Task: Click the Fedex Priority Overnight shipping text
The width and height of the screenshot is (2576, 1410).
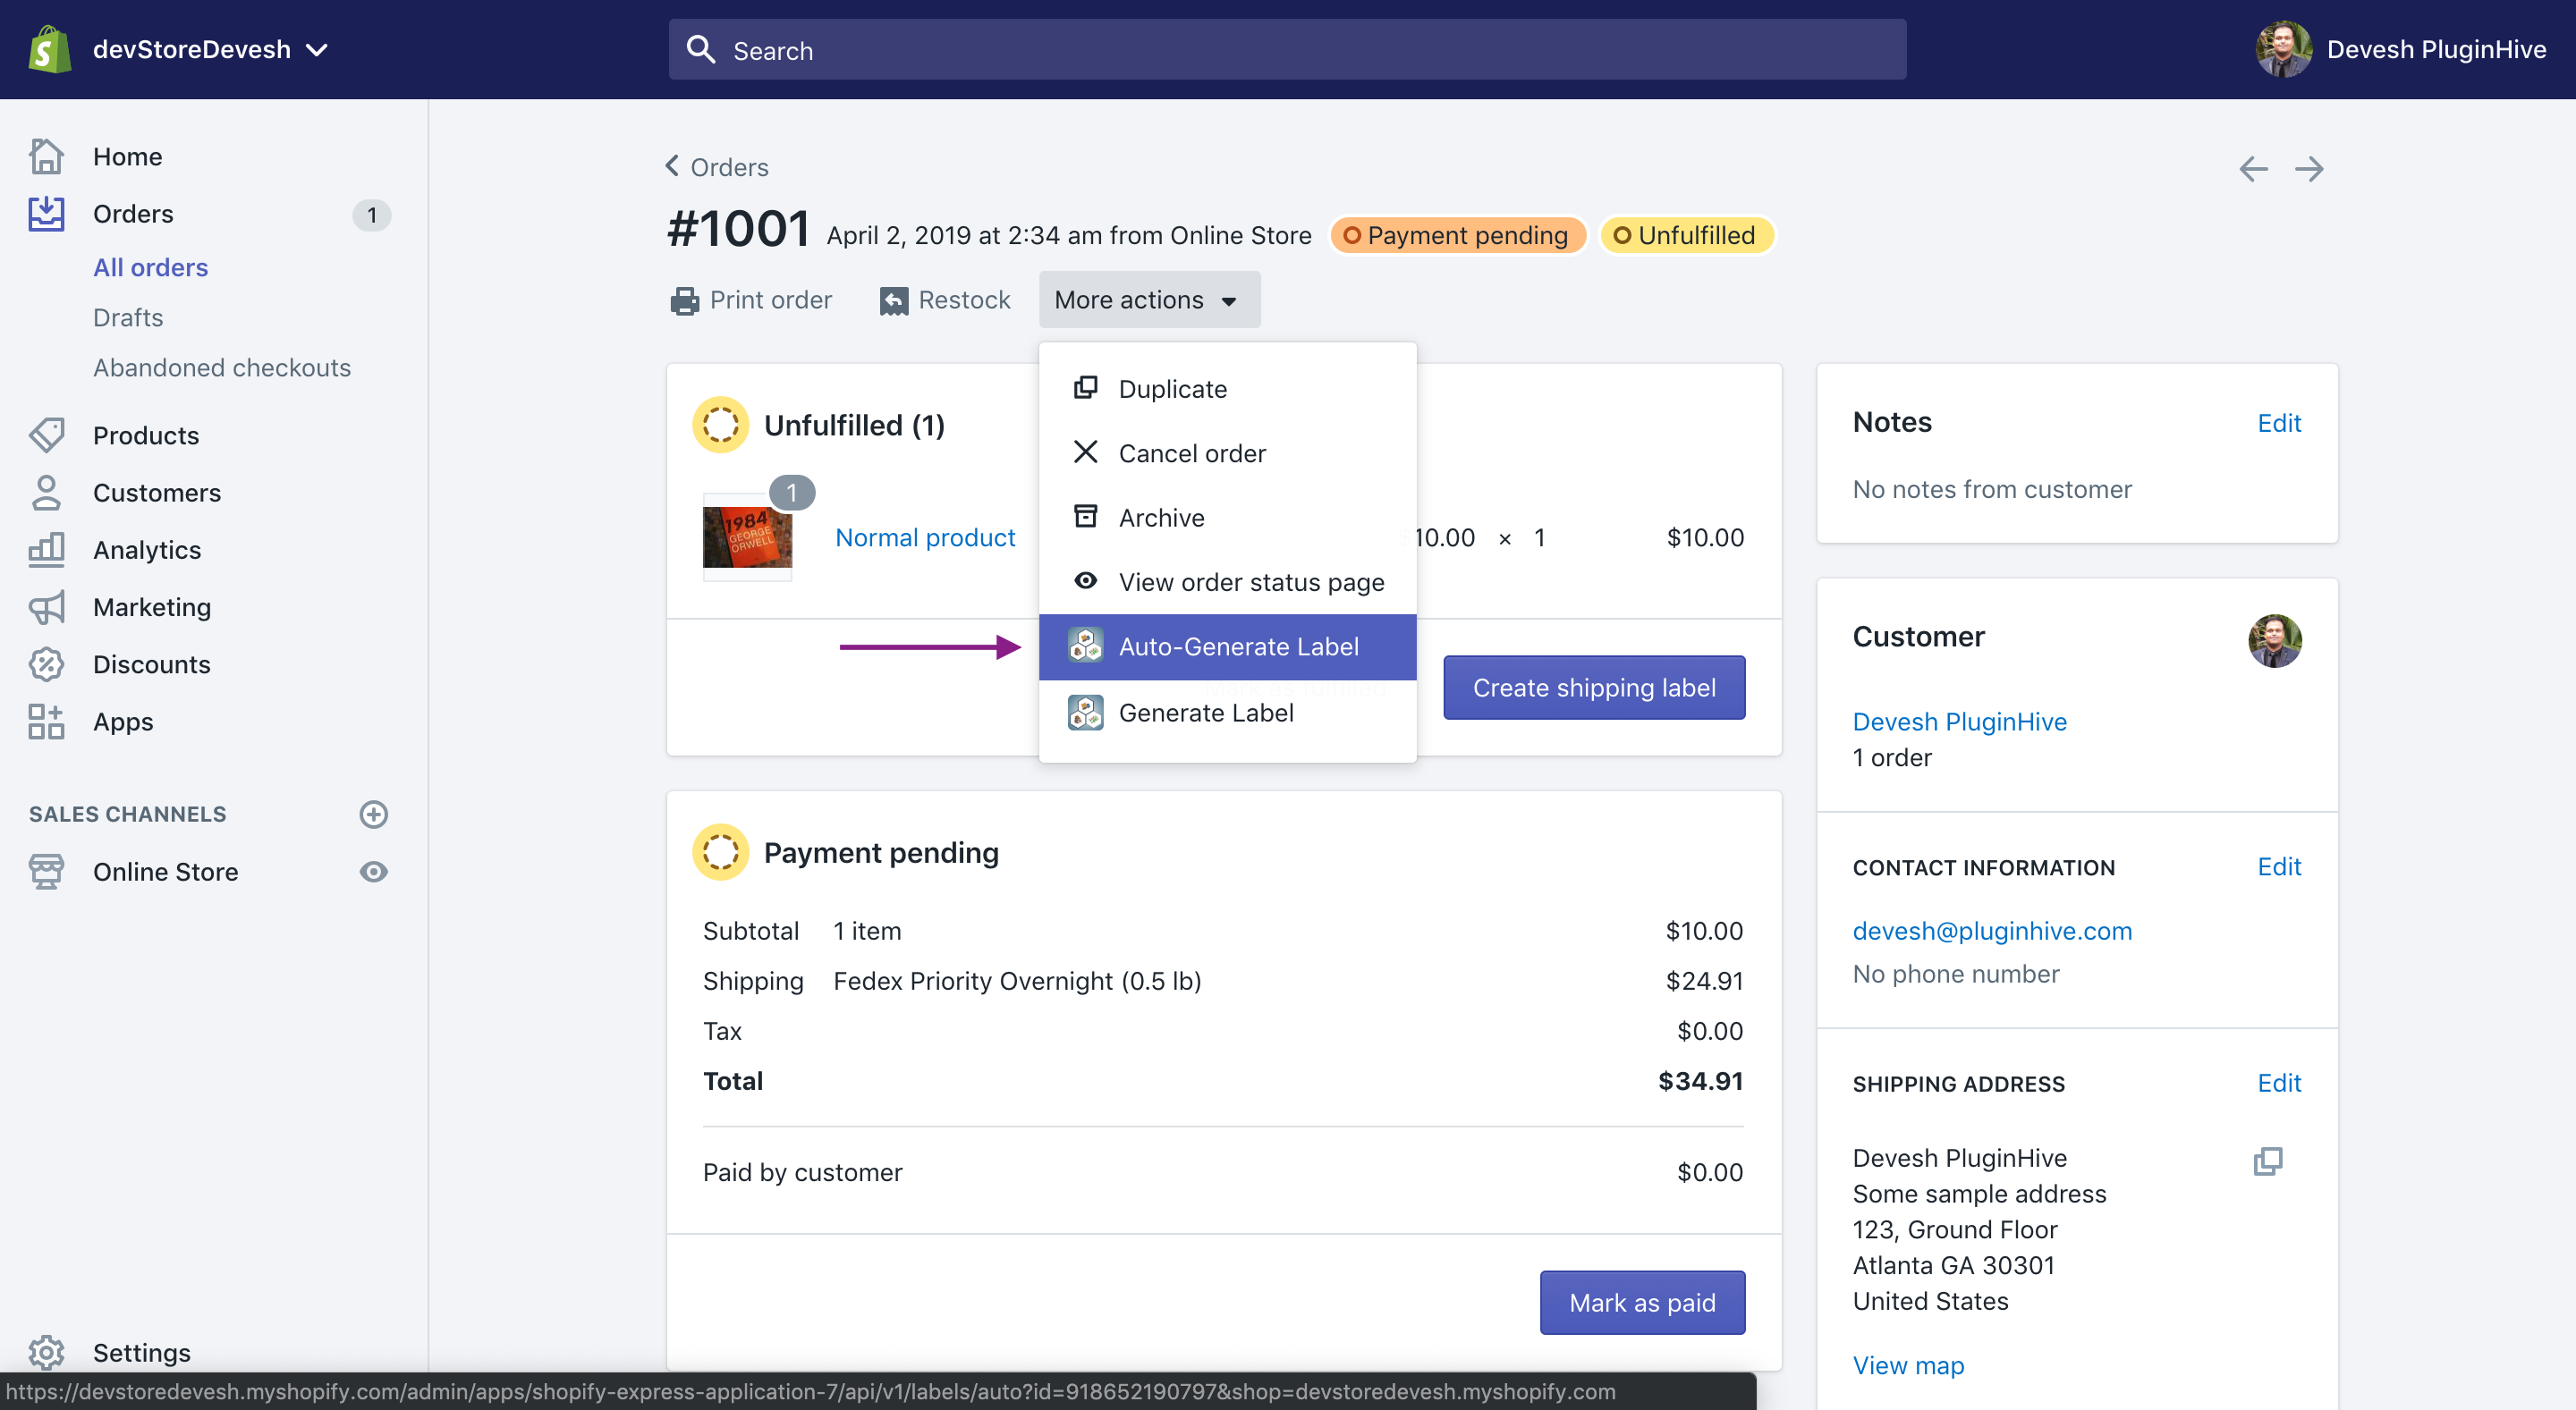Action: click(x=1017, y=980)
